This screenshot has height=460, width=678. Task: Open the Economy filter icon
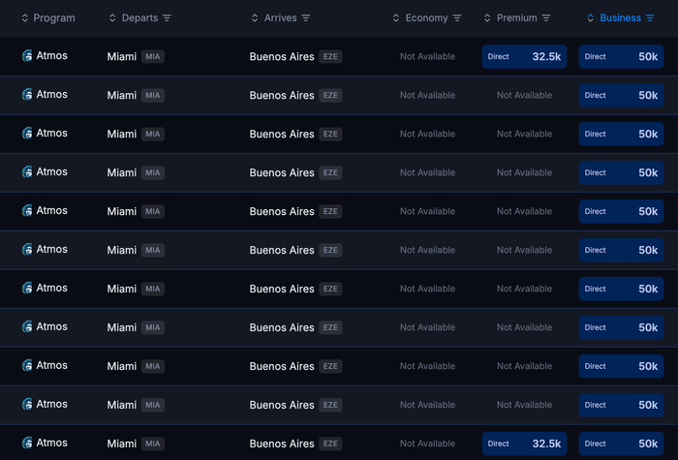coord(457,17)
